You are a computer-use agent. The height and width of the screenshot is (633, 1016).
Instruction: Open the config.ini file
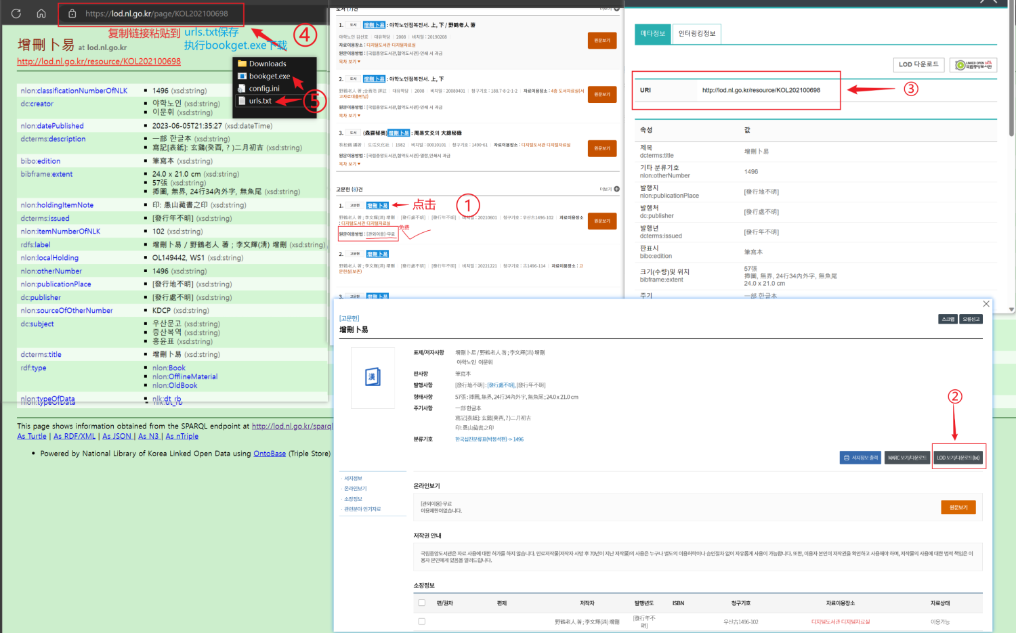pyautogui.click(x=263, y=89)
